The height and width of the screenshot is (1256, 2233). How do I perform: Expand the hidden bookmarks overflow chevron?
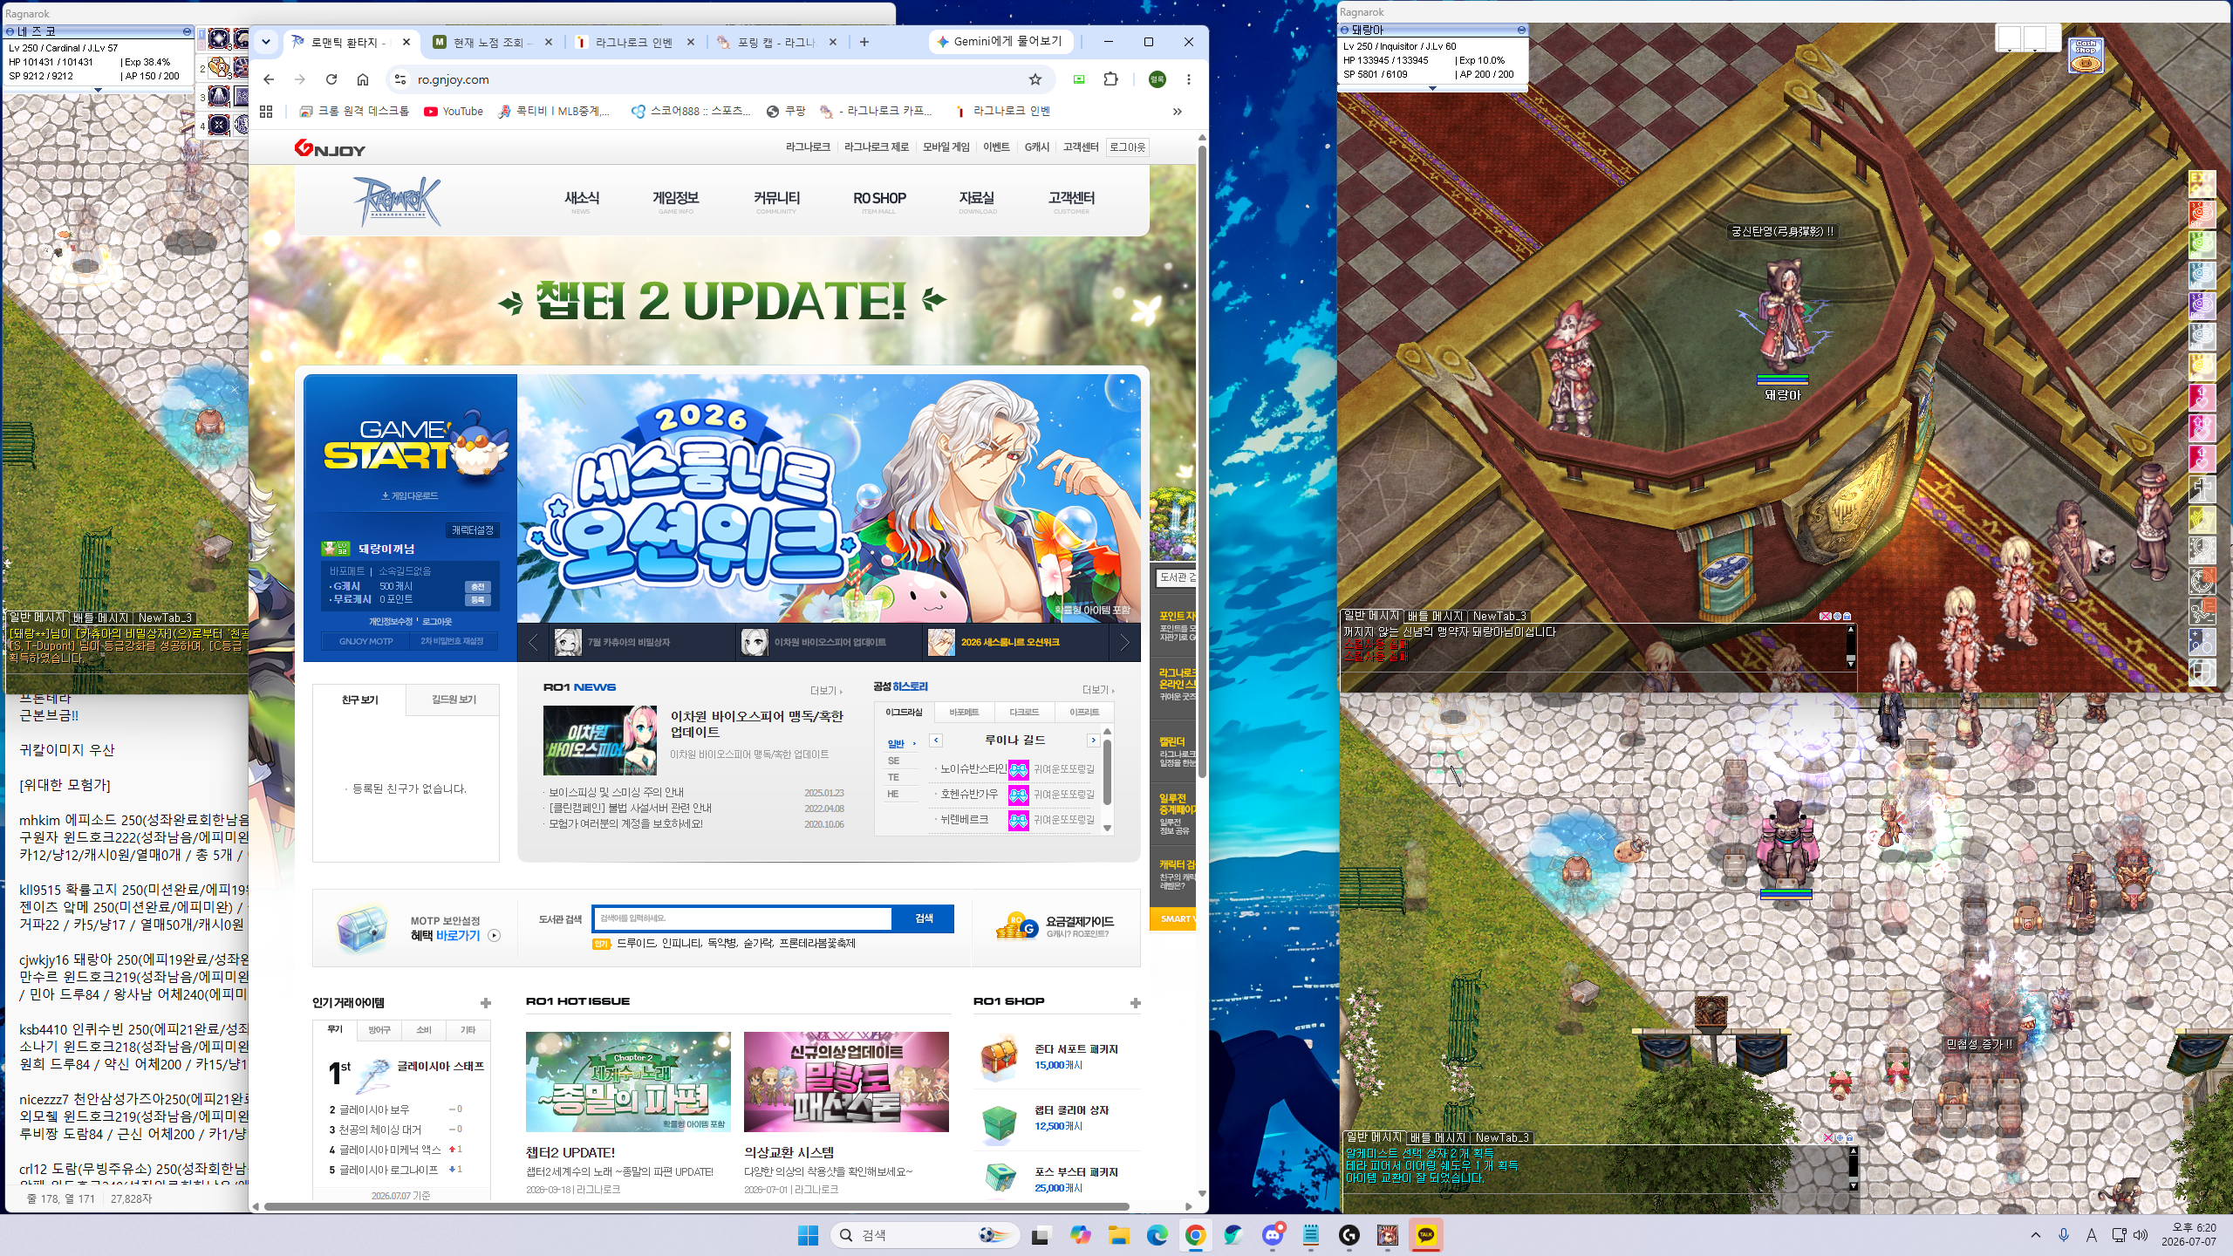coord(1177,112)
